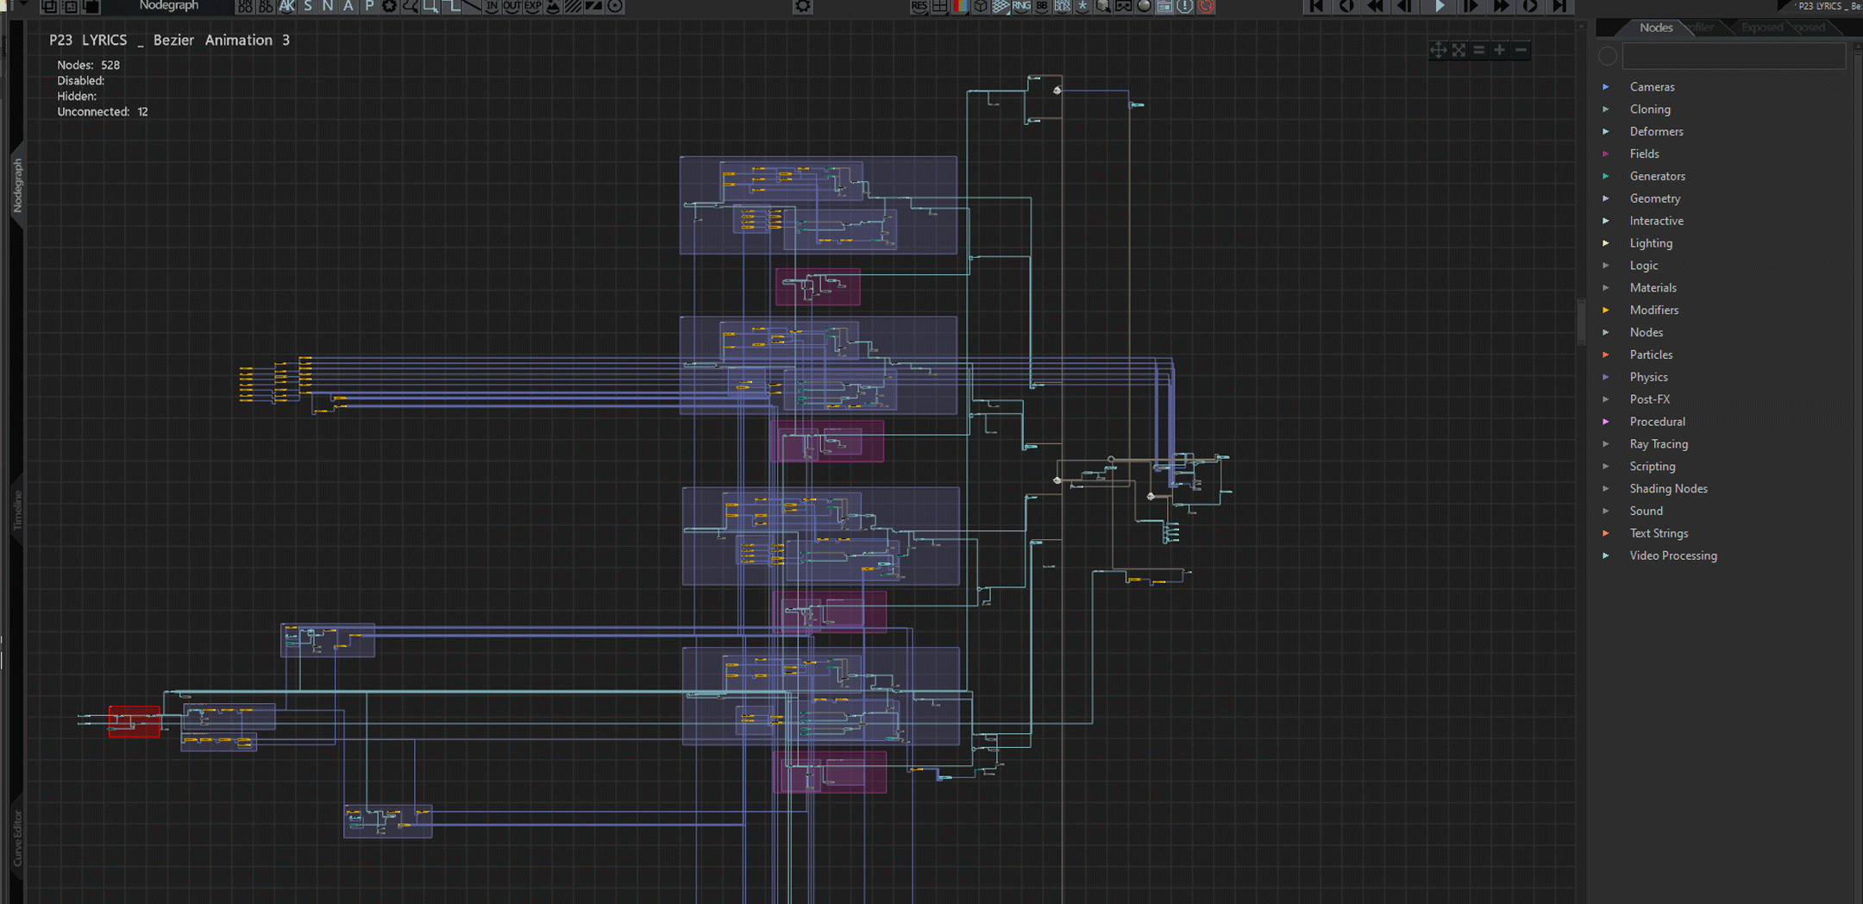Open the Exposed tab
The image size is (1863, 904).
pos(1761,28)
